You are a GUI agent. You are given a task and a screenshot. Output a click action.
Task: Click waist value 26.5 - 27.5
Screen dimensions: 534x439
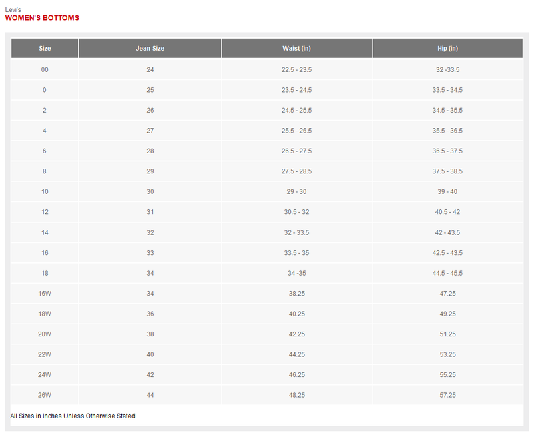tap(296, 151)
